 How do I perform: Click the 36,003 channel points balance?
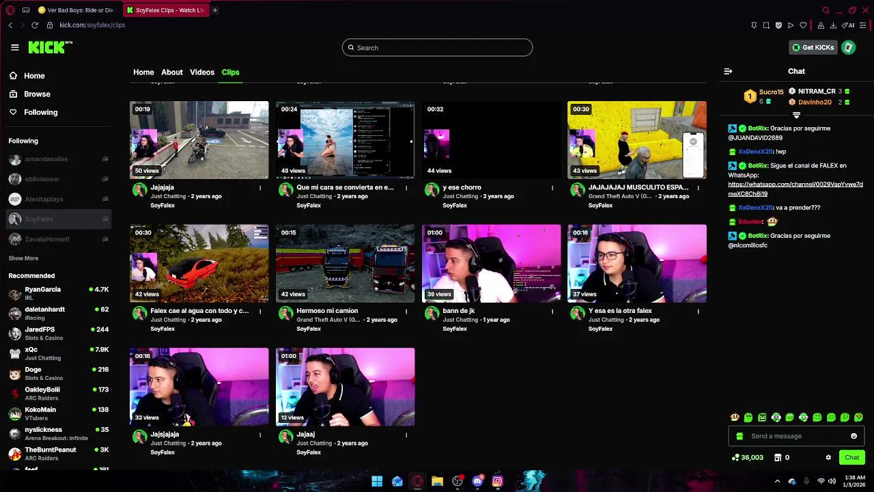tap(747, 458)
